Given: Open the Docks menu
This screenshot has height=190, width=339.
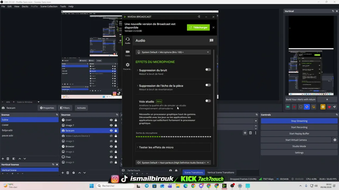Looking at the screenshot, I should coord(25,6).
